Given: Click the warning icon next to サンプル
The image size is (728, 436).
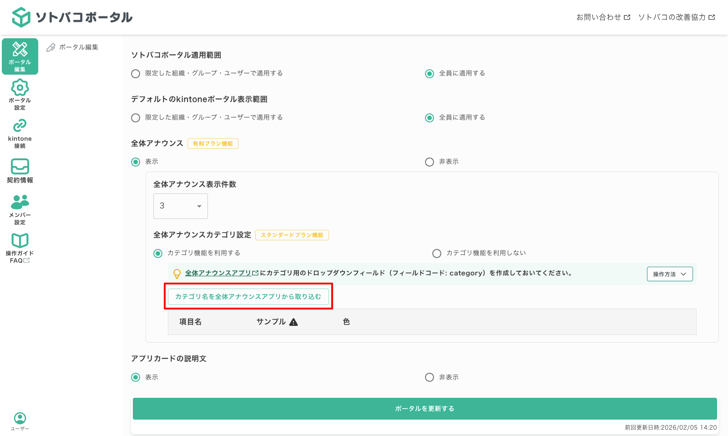Looking at the screenshot, I should pos(294,322).
